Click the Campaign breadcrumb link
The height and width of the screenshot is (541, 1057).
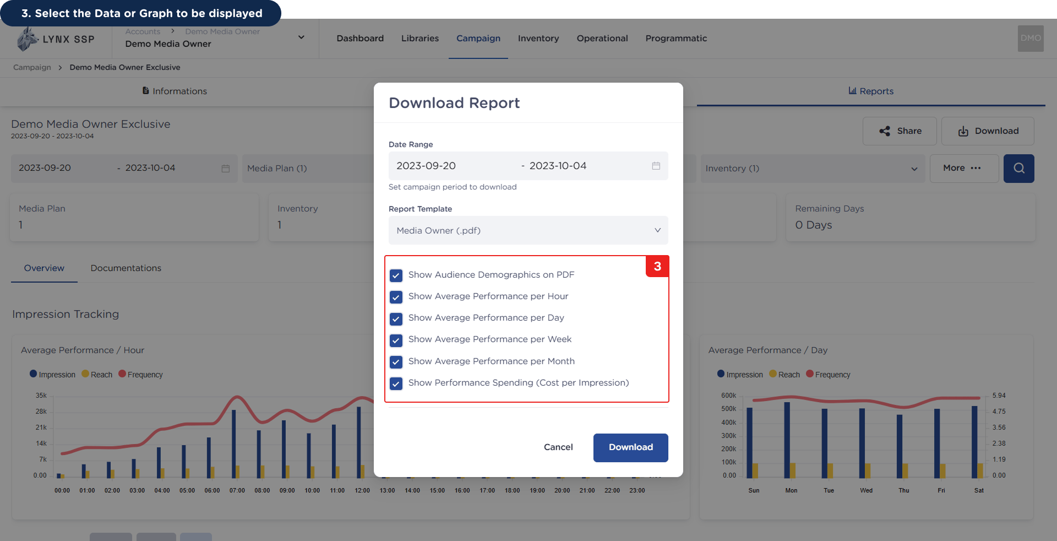point(32,67)
